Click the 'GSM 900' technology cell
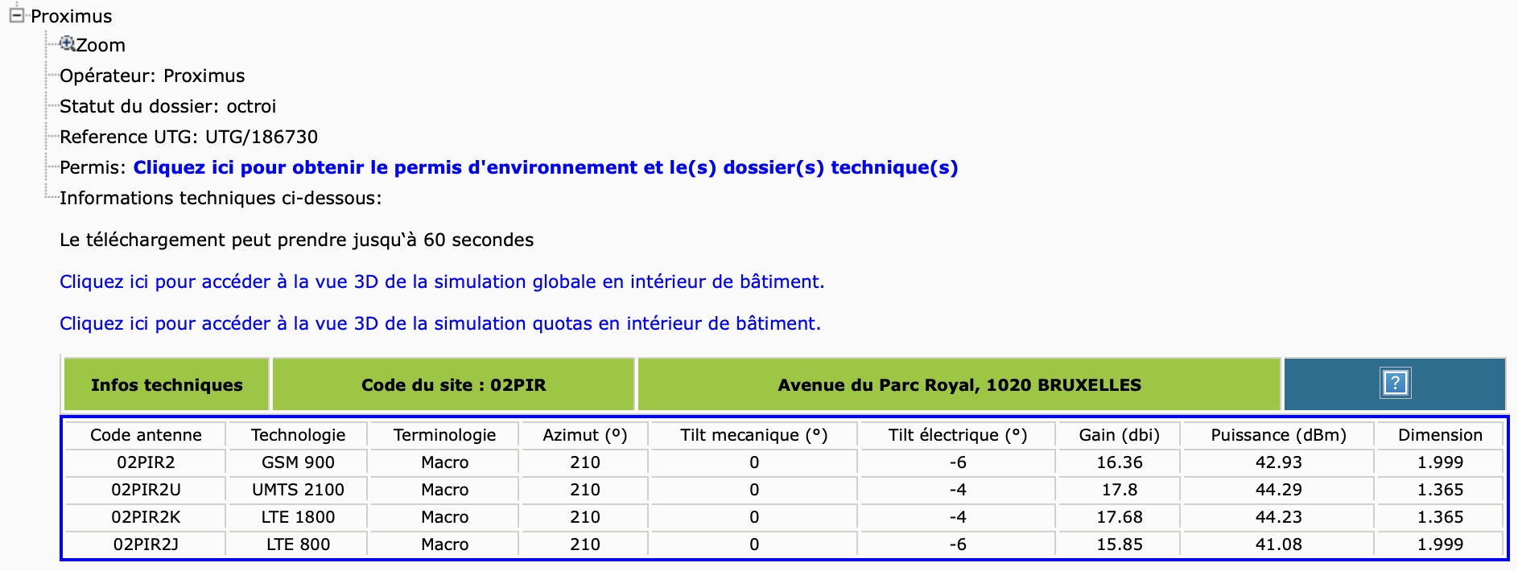 coord(298,462)
